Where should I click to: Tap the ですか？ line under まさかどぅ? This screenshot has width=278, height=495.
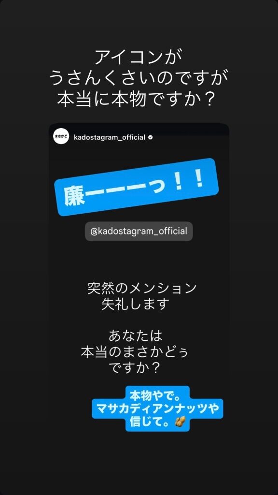click(135, 368)
